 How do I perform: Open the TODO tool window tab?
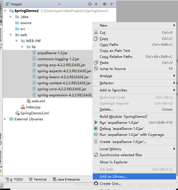(x=14, y=179)
